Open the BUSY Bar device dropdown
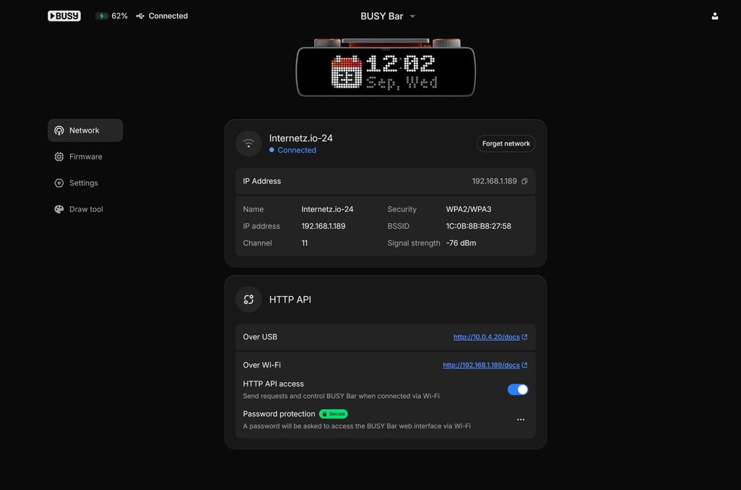This screenshot has width=741, height=490. 388,16
